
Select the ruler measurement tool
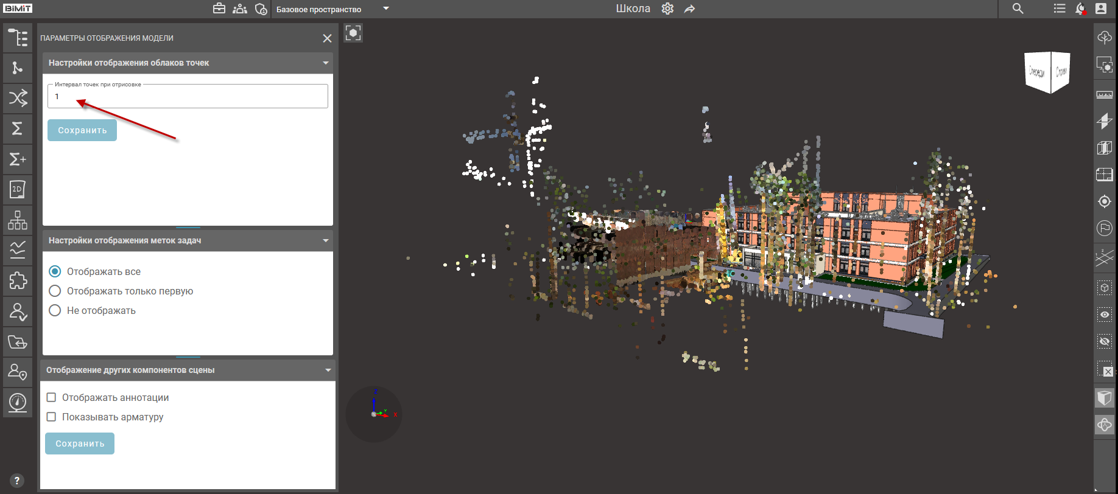(1104, 94)
